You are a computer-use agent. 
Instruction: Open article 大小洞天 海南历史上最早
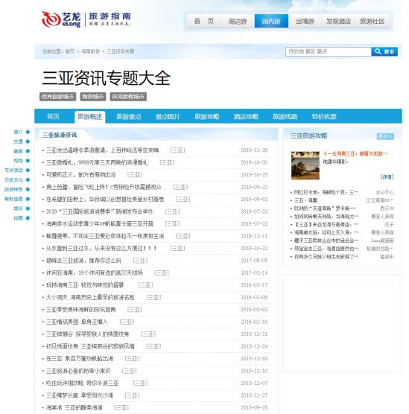(x=90, y=297)
